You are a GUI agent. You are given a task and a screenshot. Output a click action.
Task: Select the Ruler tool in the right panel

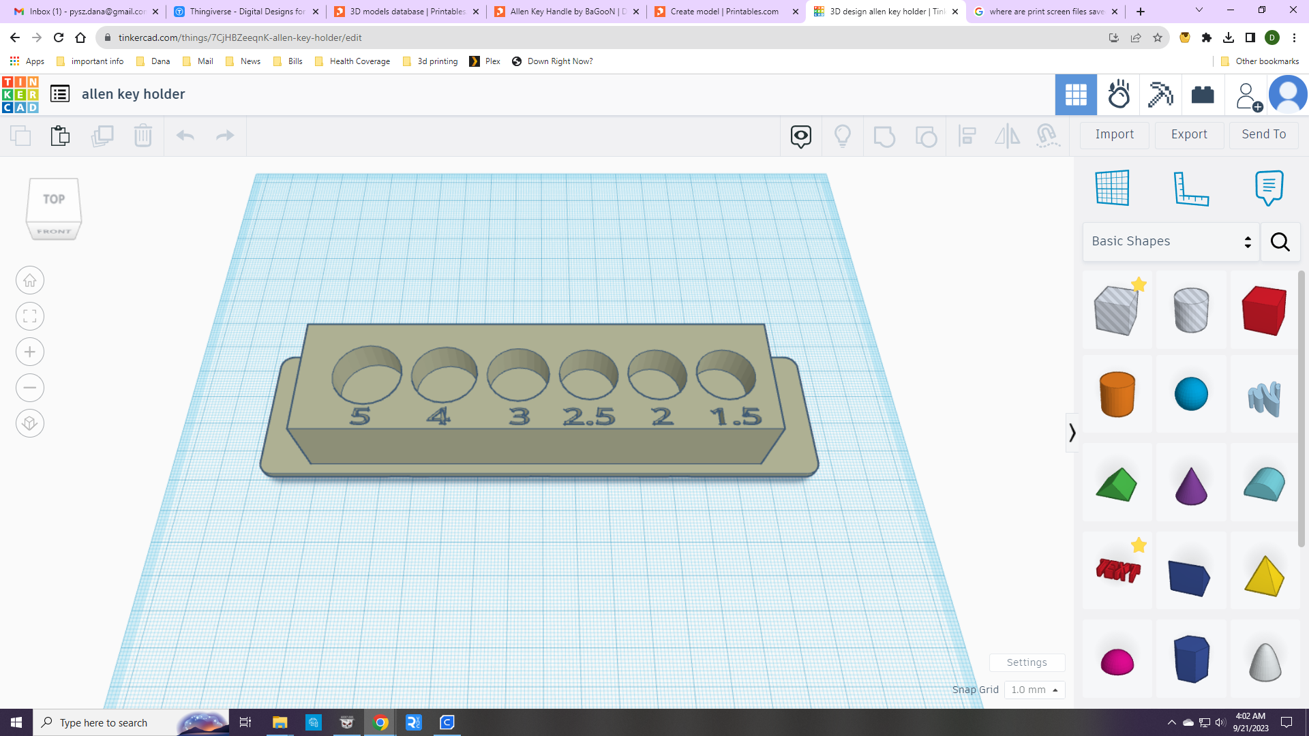(1191, 189)
